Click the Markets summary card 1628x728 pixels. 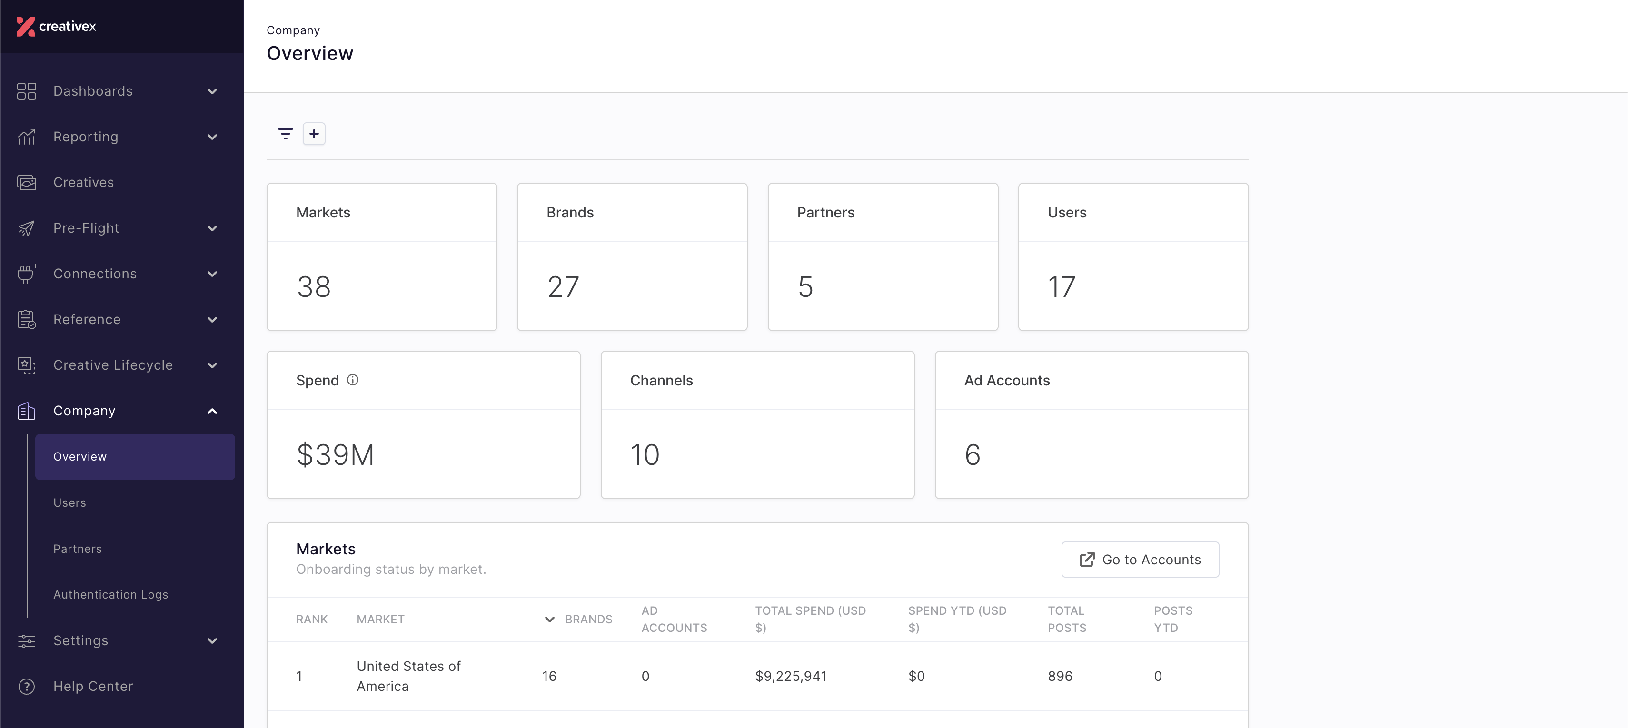382,256
